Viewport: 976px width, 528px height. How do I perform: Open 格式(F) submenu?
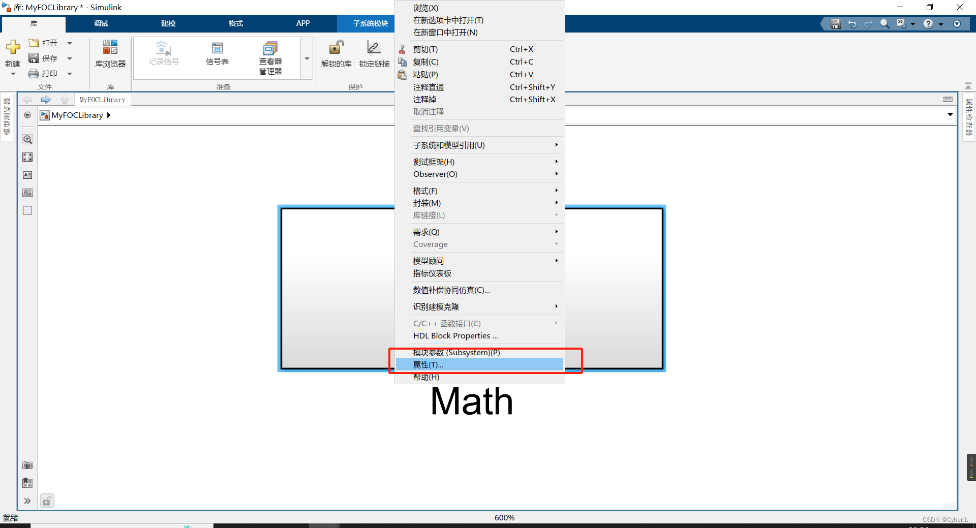click(479, 191)
